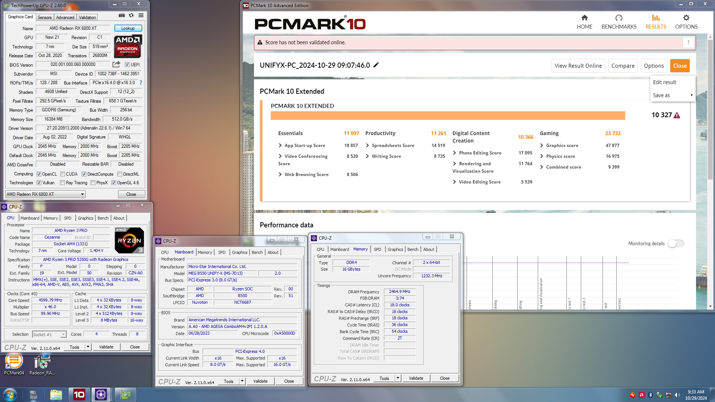Click PCMark vertical scrollbar down arrow
This screenshot has width=715, height=402.
coord(710,306)
